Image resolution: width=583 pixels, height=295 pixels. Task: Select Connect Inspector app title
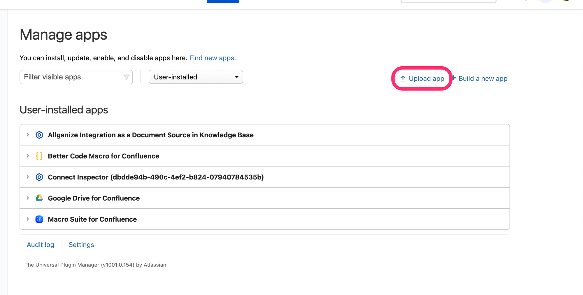(x=156, y=177)
